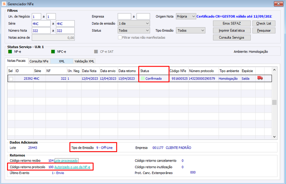Open the Origem Nota combo box

[x=186, y=16]
